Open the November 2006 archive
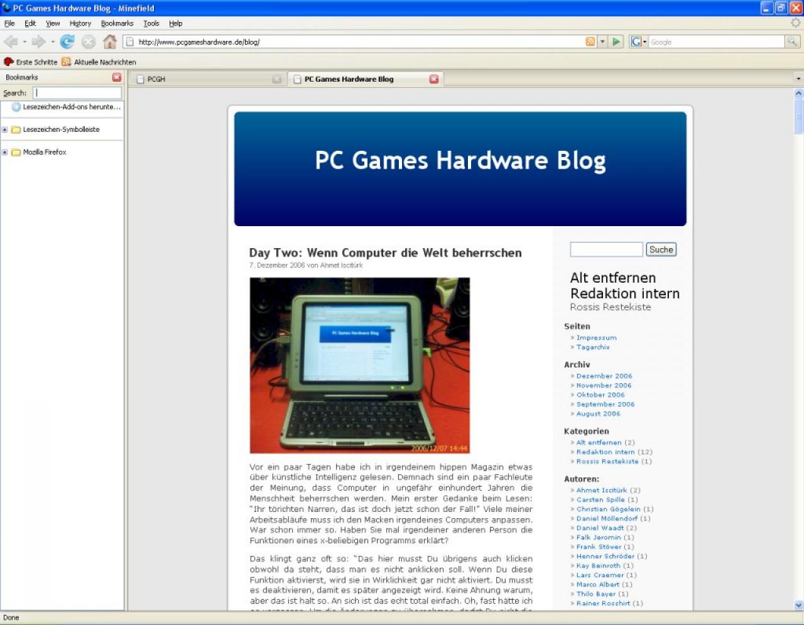Viewport: 804px width, 625px height. coord(604,386)
